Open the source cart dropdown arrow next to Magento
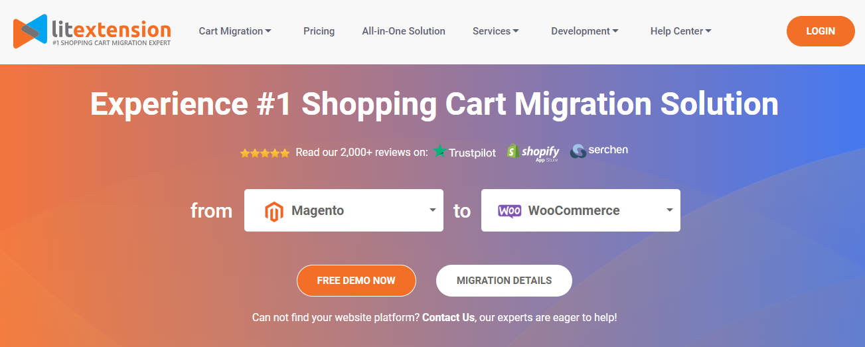This screenshot has width=865, height=347. [432, 210]
